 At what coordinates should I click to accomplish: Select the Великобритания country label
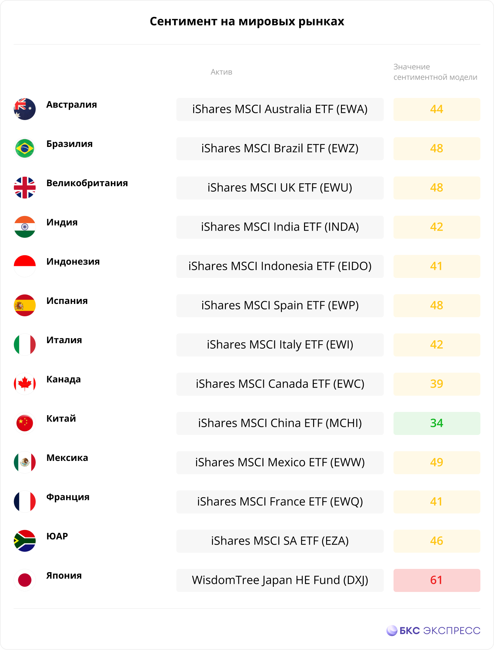(87, 183)
